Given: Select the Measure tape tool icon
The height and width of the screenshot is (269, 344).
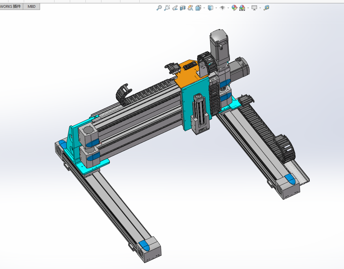Looking at the screenshot, I should 266,8.
